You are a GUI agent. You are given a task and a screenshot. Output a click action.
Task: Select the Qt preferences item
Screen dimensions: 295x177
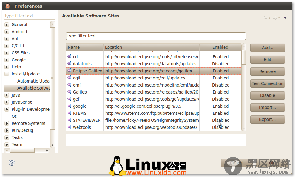click(x=14, y=116)
